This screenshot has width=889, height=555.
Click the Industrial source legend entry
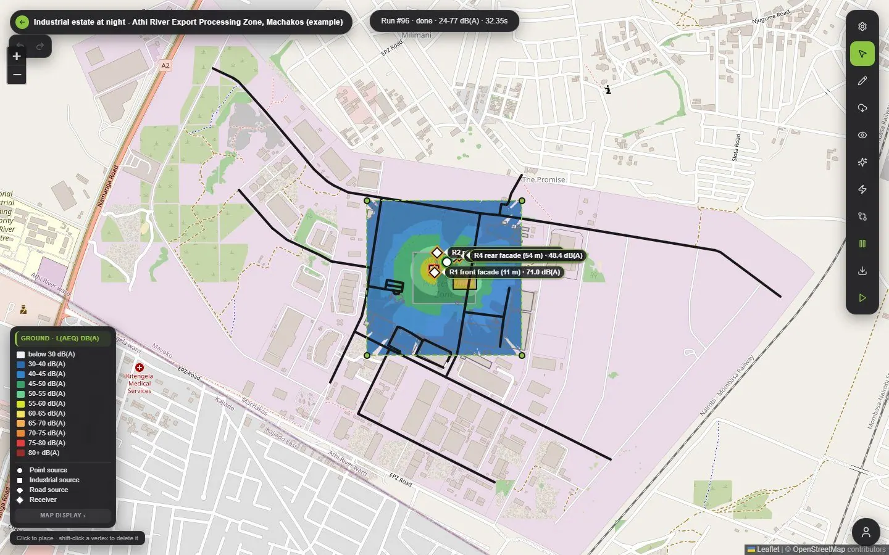48,480
